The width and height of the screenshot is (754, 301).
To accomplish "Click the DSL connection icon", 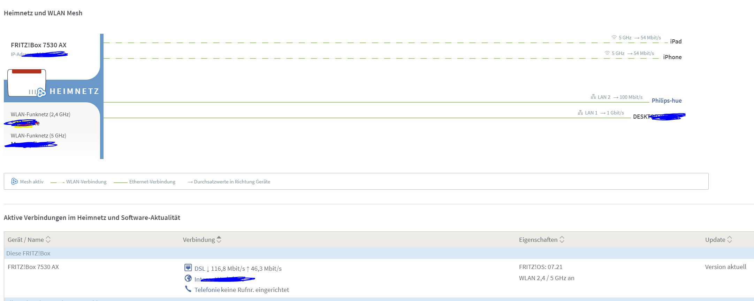I will pos(188,268).
